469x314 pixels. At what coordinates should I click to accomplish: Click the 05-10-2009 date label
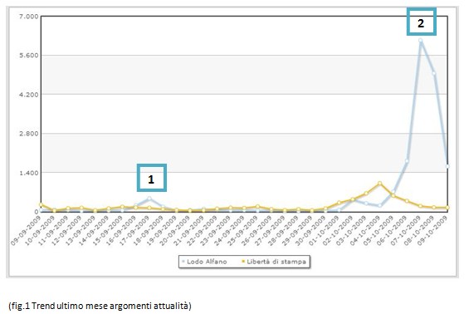(x=379, y=231)
